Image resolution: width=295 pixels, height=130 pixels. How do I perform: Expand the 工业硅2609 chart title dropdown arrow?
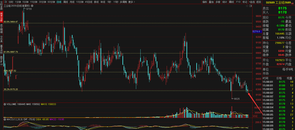coord(32,6)
